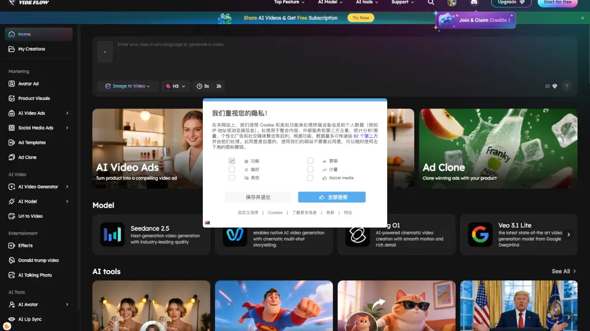
Task: Click the Google Veo 3.1 Lite logo
Action: 480,234
